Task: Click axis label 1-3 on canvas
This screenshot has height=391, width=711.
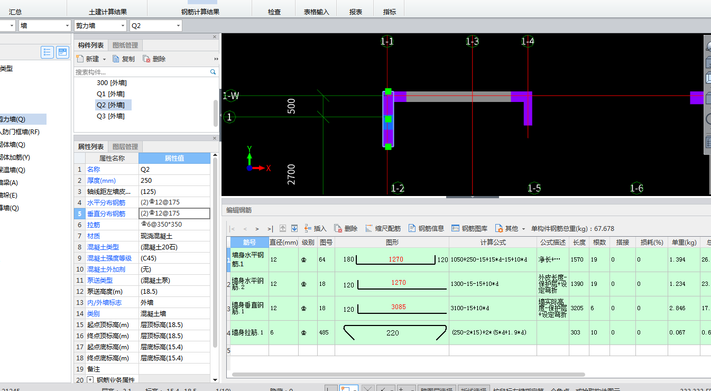Action: click(x=472, y=41)
